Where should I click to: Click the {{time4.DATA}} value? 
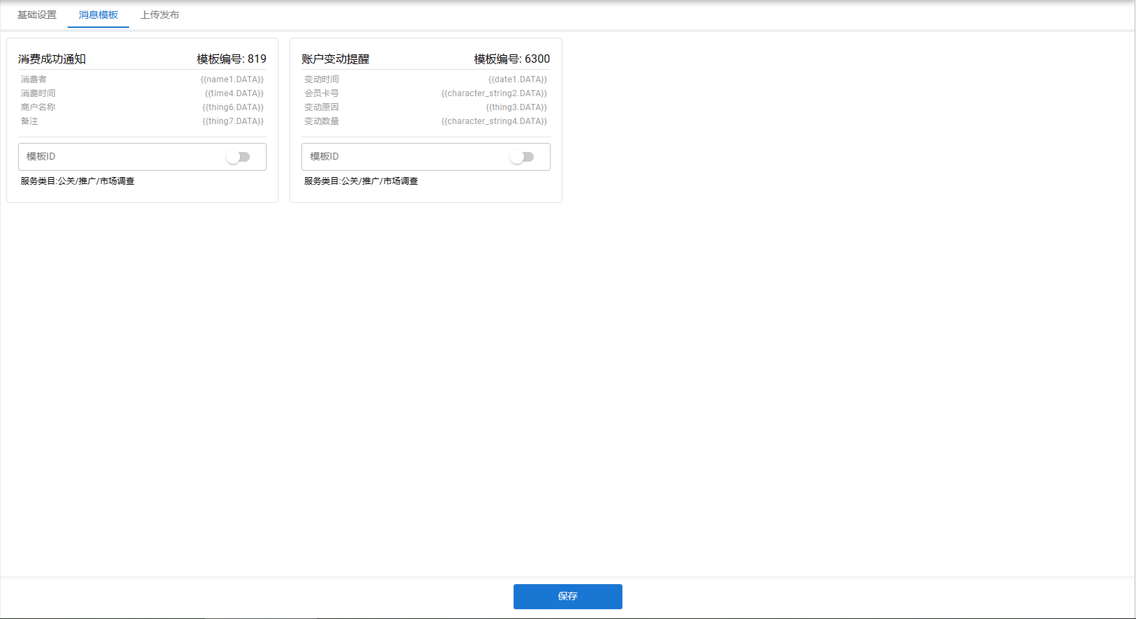point(234,93)
